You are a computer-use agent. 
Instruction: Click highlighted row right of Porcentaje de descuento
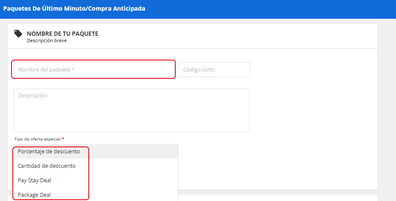(x=133, y=151)
